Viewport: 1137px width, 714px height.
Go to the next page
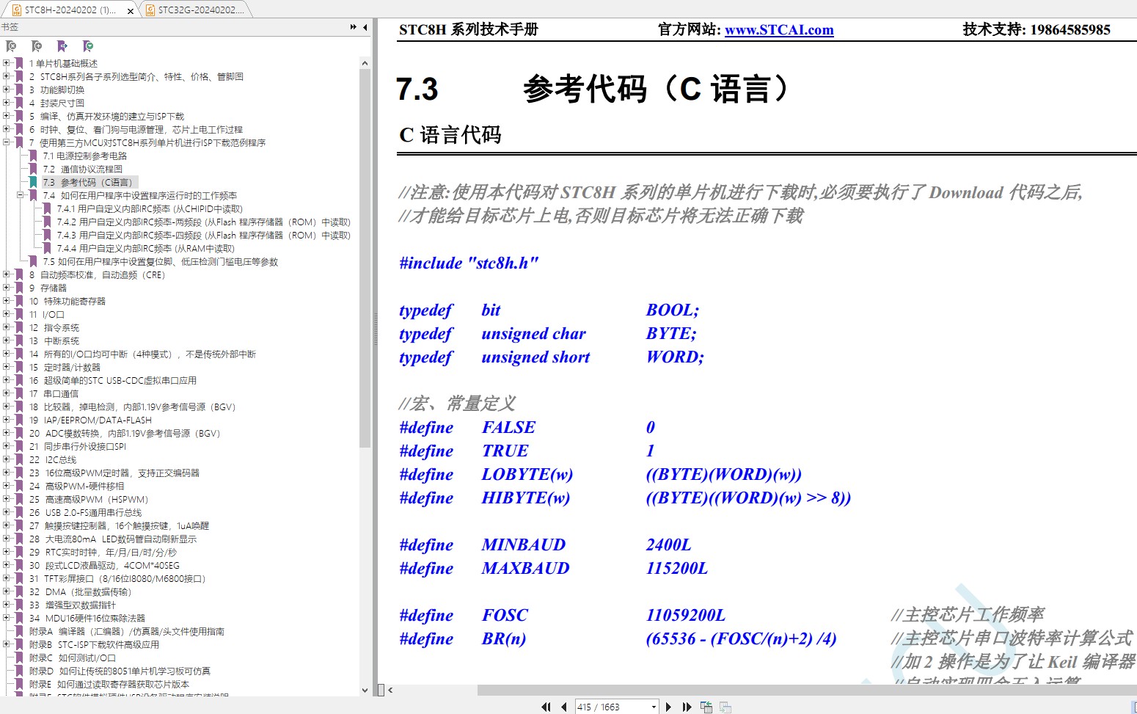pyautogui.click(x=668, y=707)
